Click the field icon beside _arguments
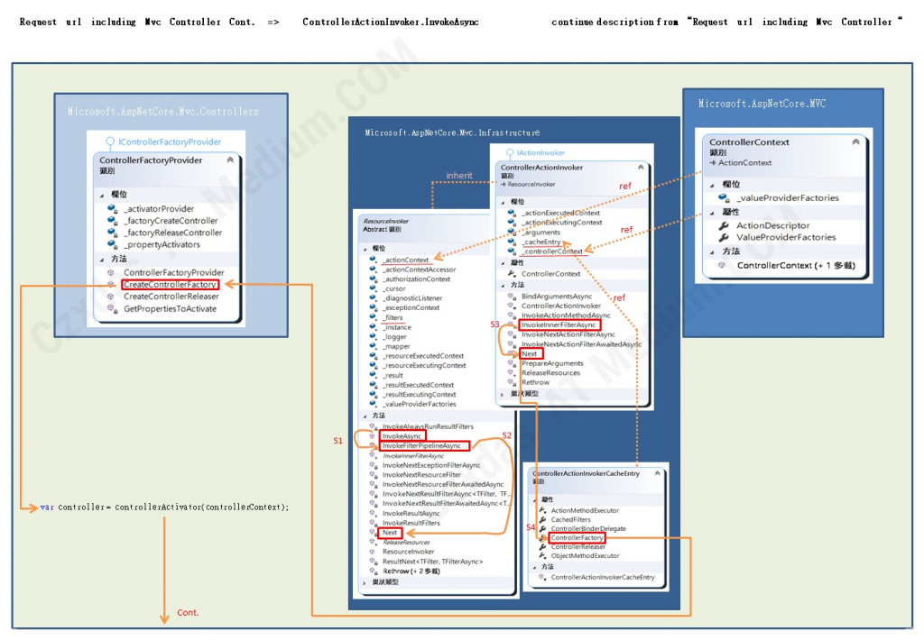This screenshot has height=640, width=924. point(512,232)
